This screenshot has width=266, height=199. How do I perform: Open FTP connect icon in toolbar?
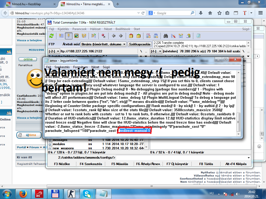148,36
